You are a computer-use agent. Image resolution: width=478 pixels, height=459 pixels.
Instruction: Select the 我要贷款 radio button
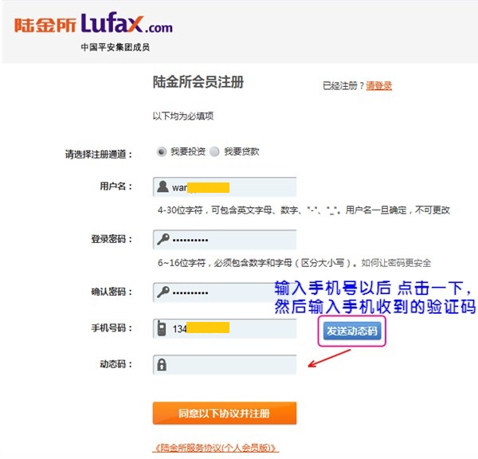[214, 151]
